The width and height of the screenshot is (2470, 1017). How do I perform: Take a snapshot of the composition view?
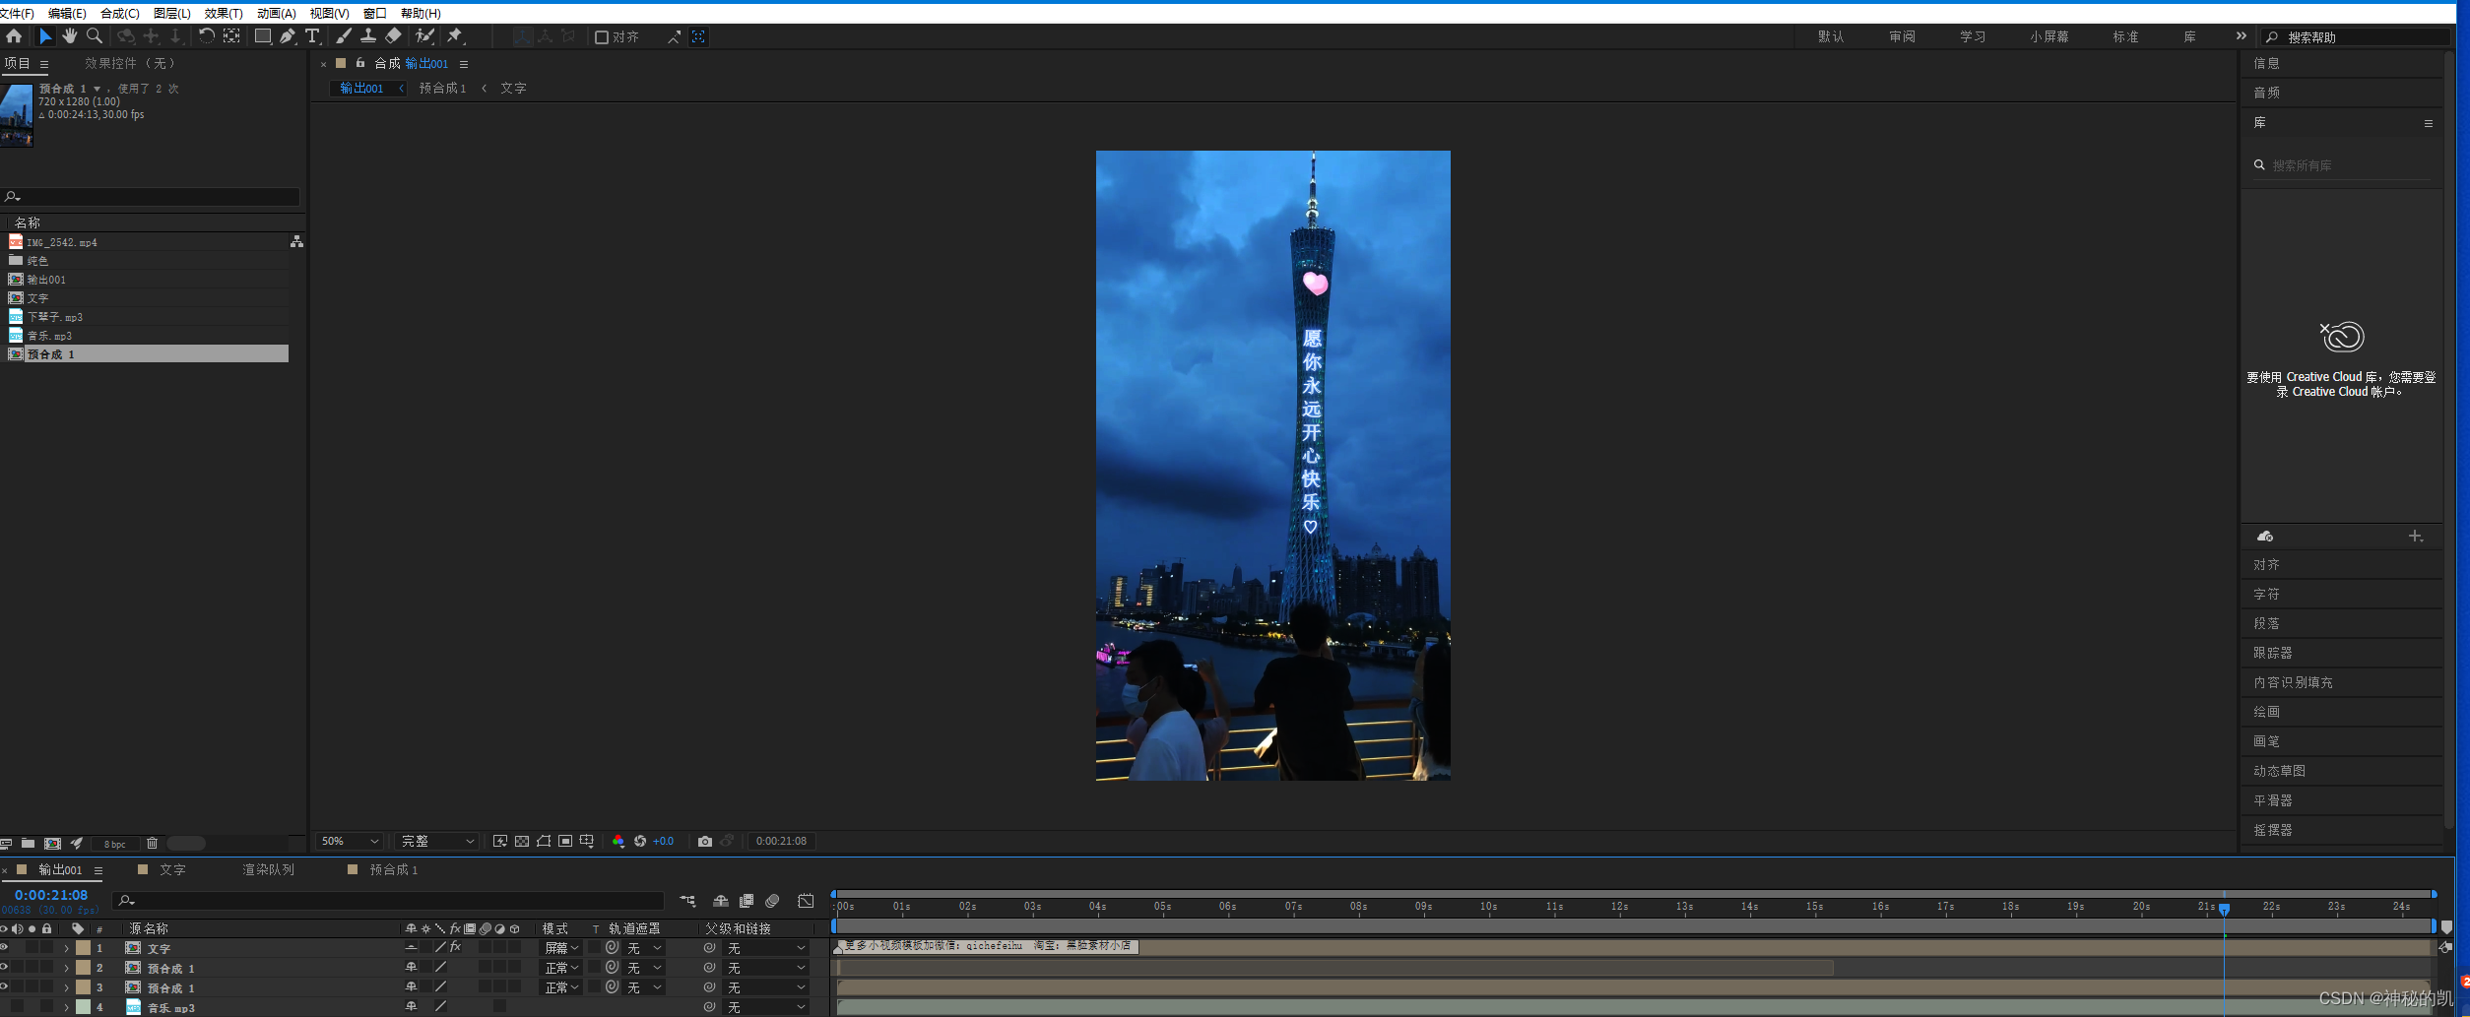(705, 841)
